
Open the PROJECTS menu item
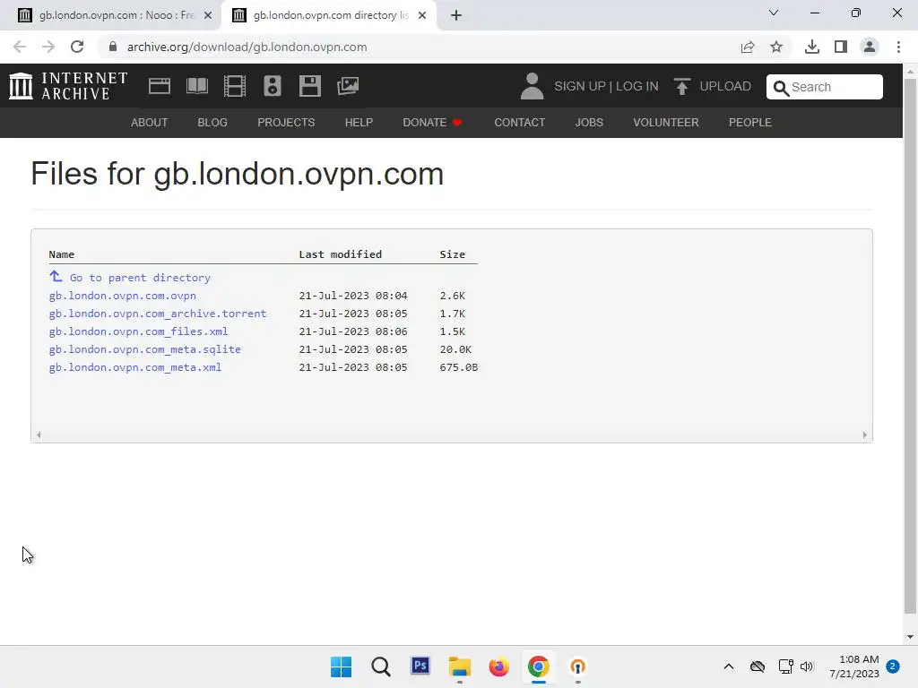[x=286, y=122]
